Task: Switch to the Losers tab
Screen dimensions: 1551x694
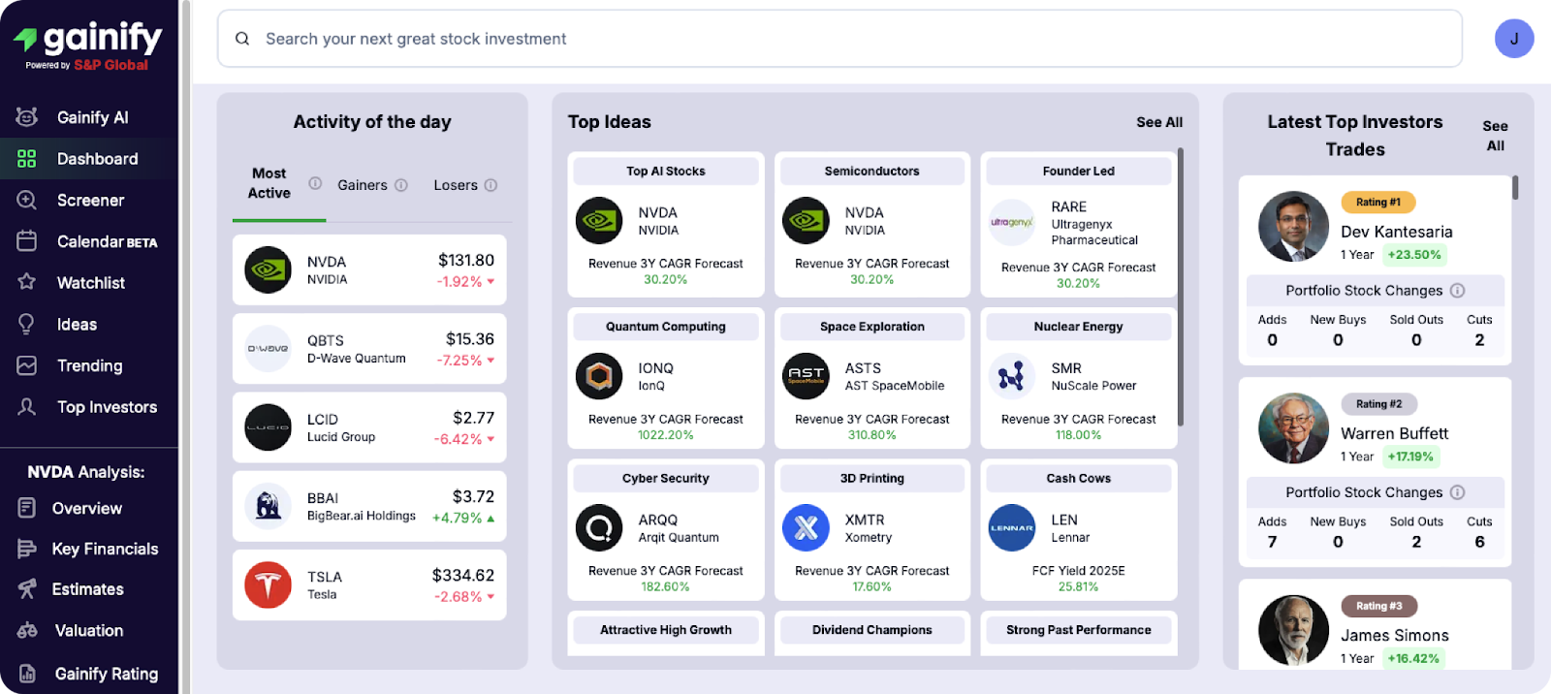Action: (x=456, y=185)
